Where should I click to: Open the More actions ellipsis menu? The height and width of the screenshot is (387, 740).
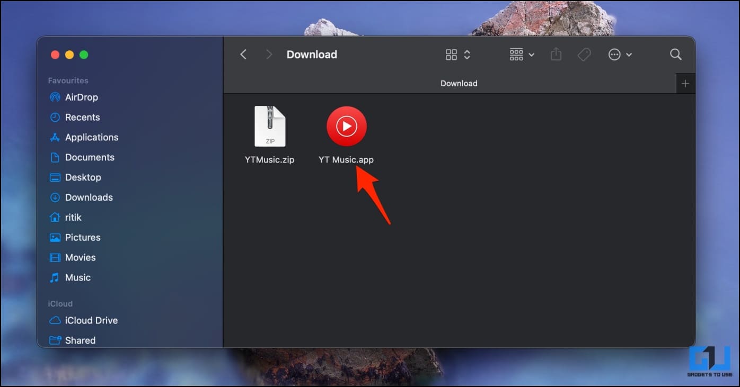(620, 55)
